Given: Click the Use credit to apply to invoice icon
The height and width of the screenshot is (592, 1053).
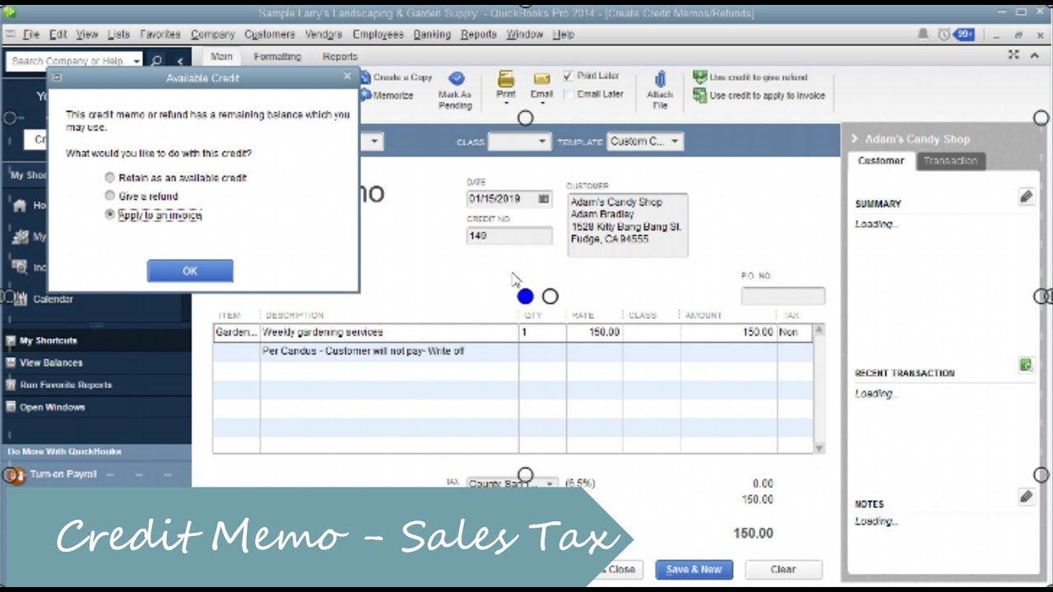Looking at the screenshot, I should pyautogui.click(x=700, y=95).
